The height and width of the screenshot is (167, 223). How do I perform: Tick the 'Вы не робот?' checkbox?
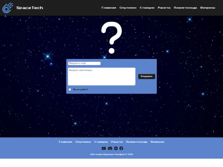pos(70,89)
